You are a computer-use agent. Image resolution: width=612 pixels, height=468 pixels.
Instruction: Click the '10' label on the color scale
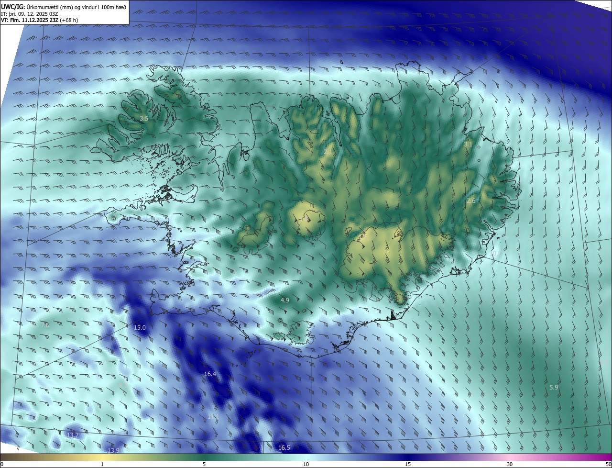point(306,464)
